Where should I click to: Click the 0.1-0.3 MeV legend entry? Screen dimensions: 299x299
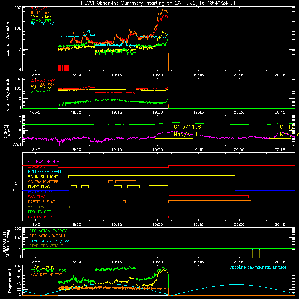pyautogui.click(x=43, y=80)
